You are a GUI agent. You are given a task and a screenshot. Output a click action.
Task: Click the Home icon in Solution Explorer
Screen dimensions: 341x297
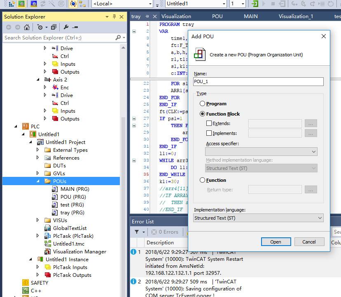pyautogui.click(x=27, y=27)
